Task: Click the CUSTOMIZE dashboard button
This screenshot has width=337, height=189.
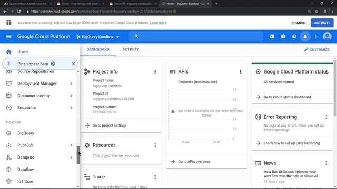Action: pos(317,50)
